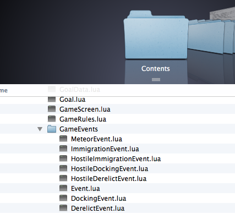The image size is (235, 214).
Task: Select the MeteorEvent.lua file name
Action: 96,139
